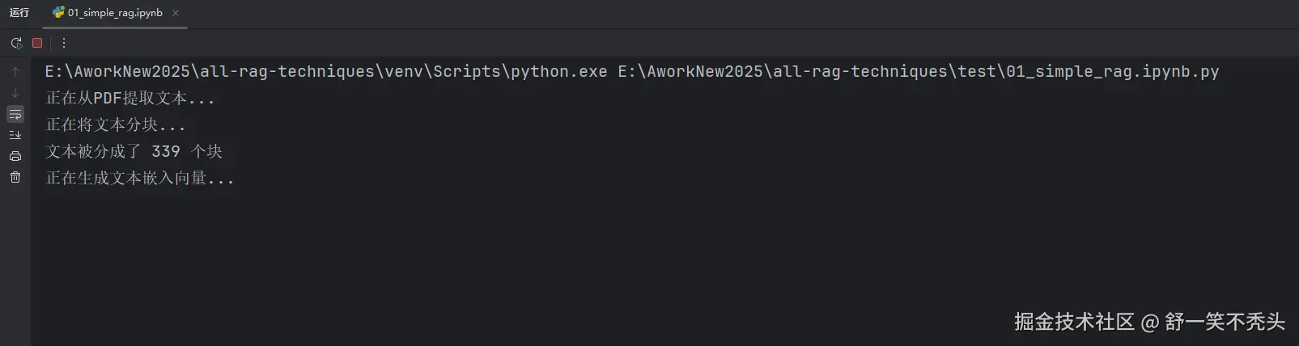Select the 01_simple_rag.ipynb run tab
Image resolution: width=1299 pixels, height=346 pixels.
click(x=115, y=13)
